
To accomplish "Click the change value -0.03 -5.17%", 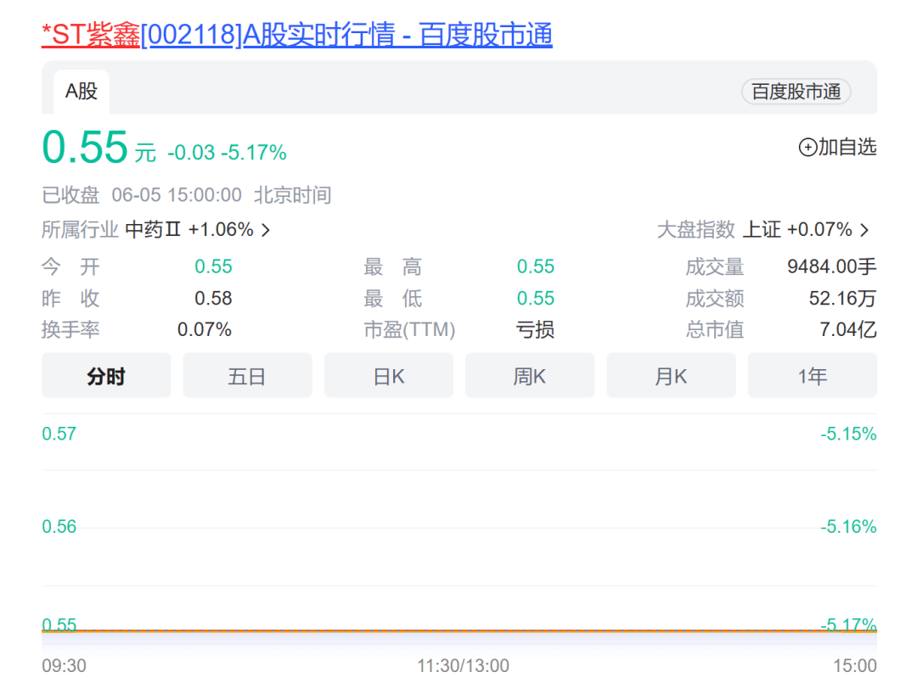I will click(227, 153).
